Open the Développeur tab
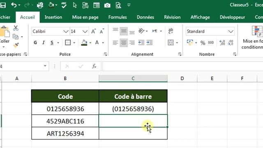 (x=232, y=17)
